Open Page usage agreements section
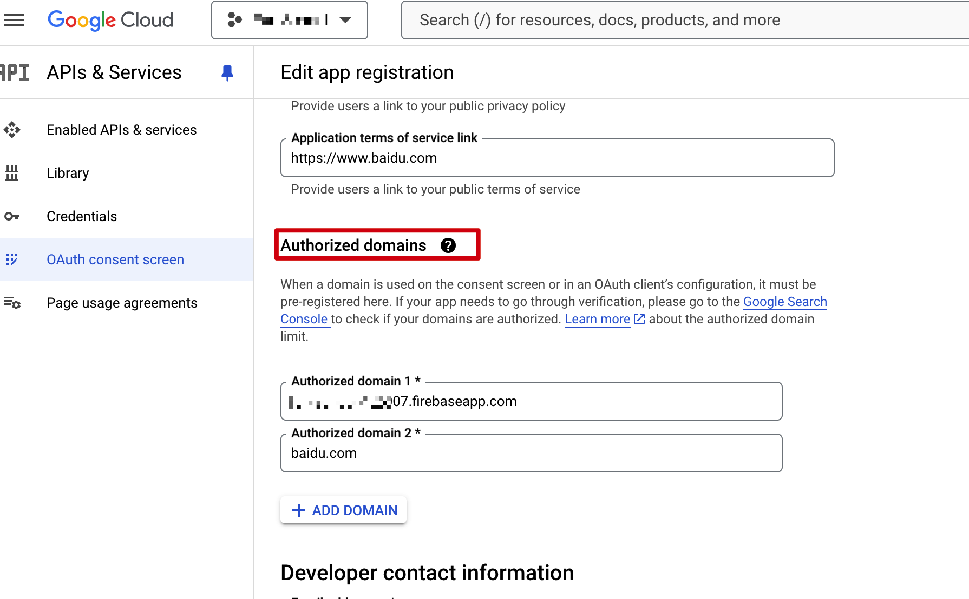The height and width of the screenshot is (599, 969). tap(122, 303)
